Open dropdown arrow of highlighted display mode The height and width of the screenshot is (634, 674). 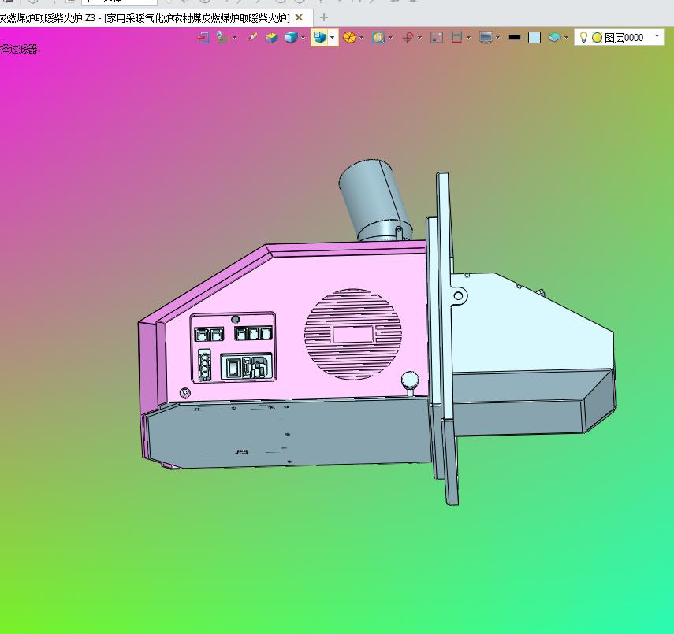point(333,38)
